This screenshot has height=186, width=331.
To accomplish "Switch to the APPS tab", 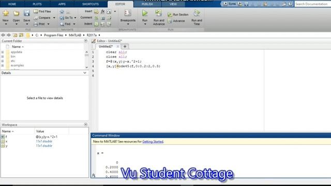I will [x=62, y=4].
